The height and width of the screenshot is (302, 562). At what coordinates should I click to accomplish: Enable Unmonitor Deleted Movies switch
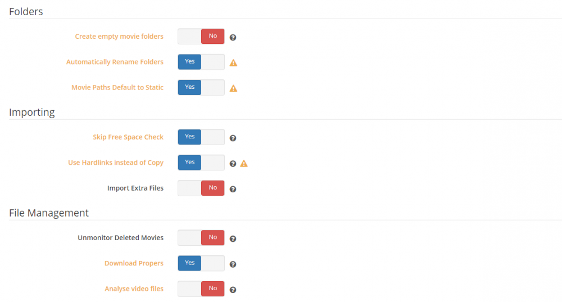201,238
